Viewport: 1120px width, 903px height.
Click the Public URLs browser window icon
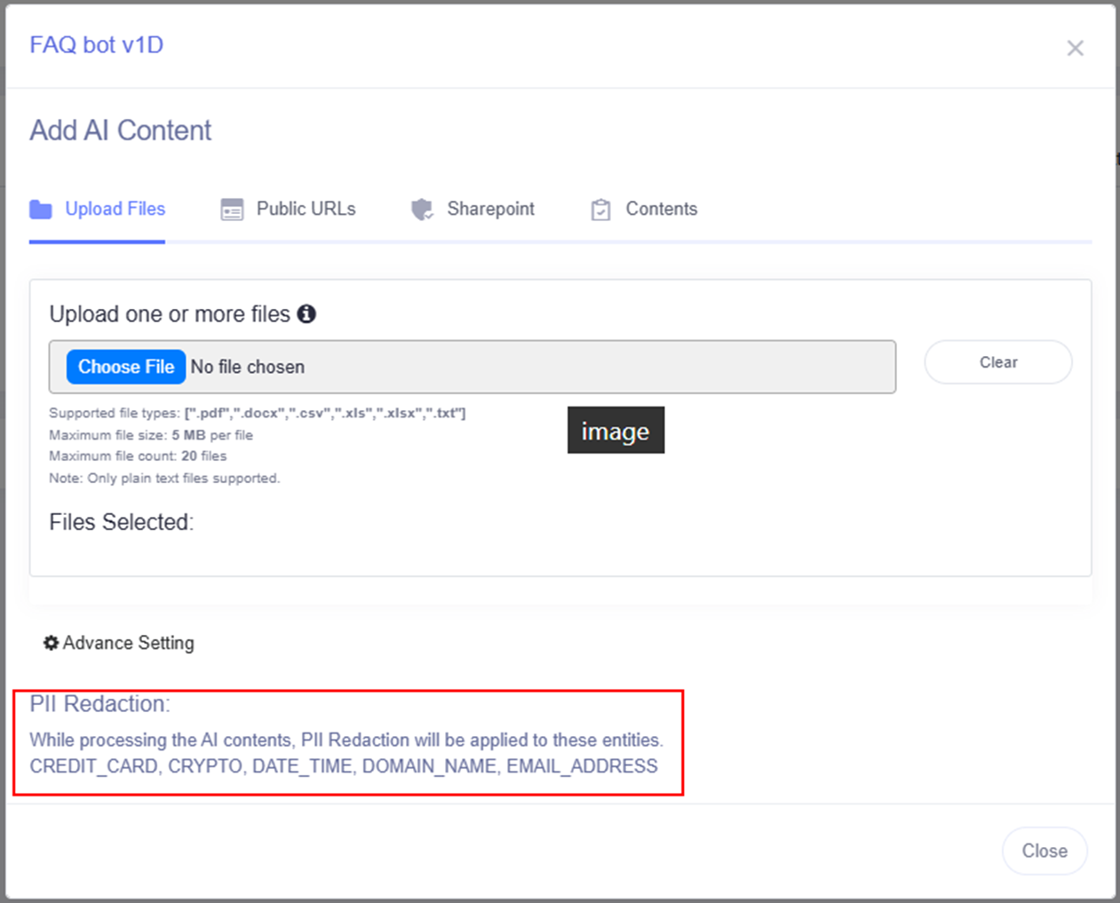point(232,210)
